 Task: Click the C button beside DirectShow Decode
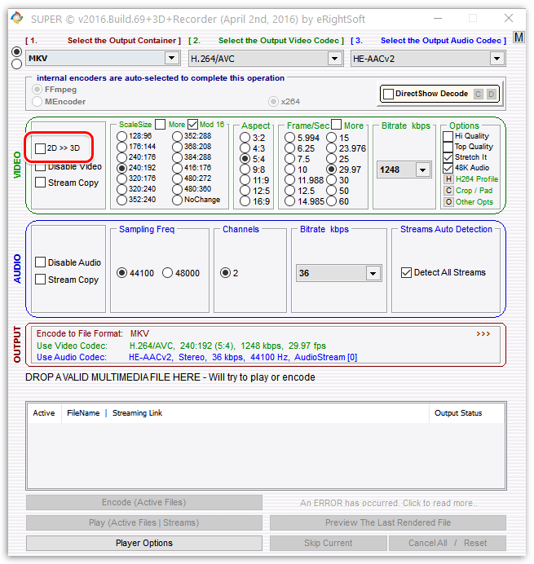coord(479,95)
